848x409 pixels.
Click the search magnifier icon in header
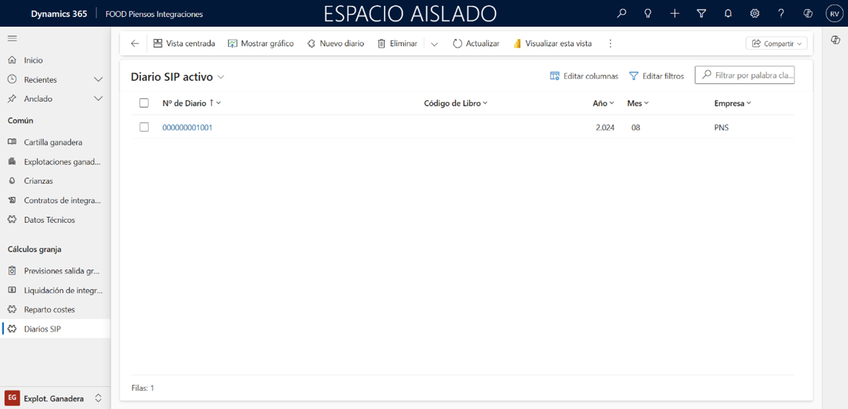coord(621,13)
